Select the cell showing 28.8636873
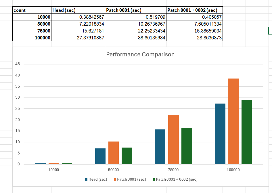Screen dimensions: 272x193 194,38
